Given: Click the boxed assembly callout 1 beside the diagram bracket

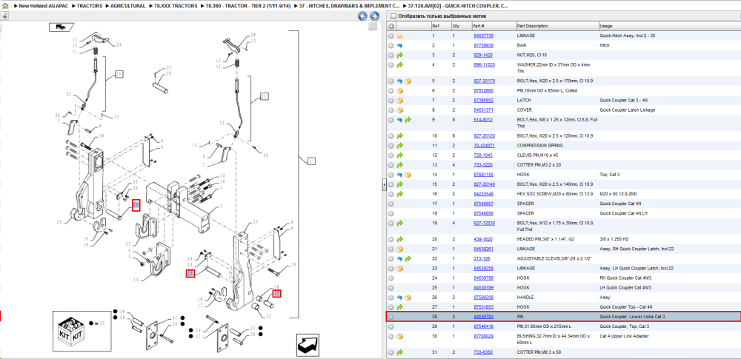Looking at the screenshot, I should pos(311,161).
